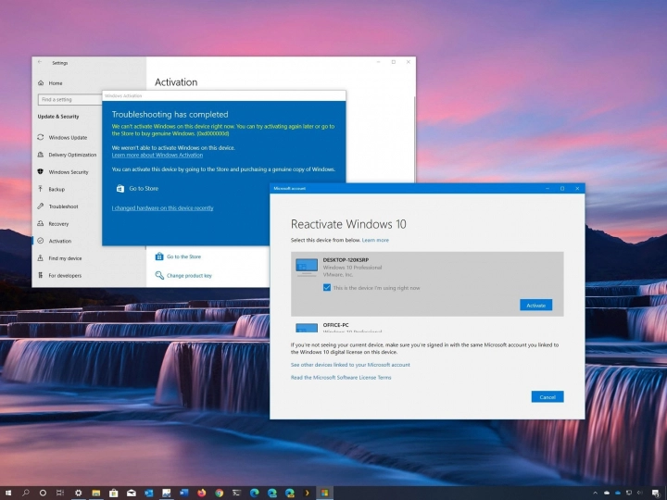
Task: Open the Action Center notifications icon
Action: point(656,494)
